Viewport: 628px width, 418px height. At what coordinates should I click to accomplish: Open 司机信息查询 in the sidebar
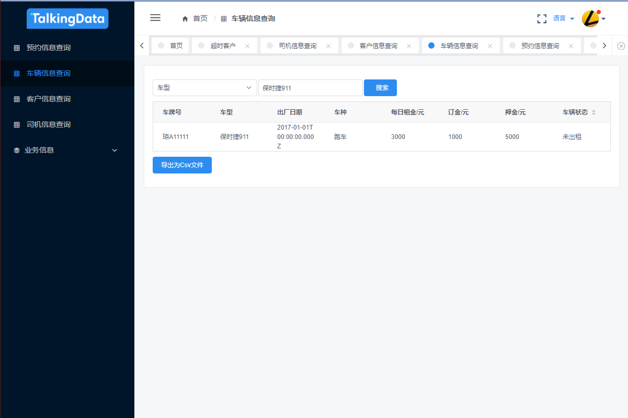67,124
